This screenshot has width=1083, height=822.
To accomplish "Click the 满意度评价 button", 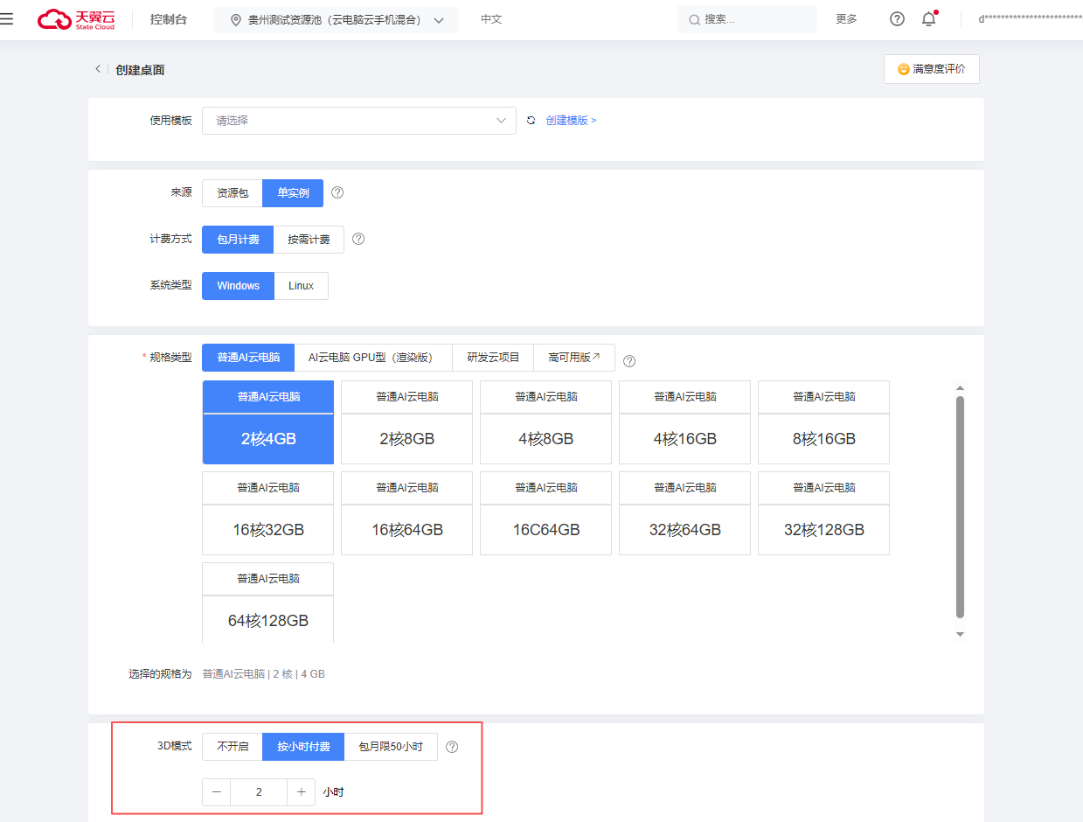I will click(x=931, y=69).
